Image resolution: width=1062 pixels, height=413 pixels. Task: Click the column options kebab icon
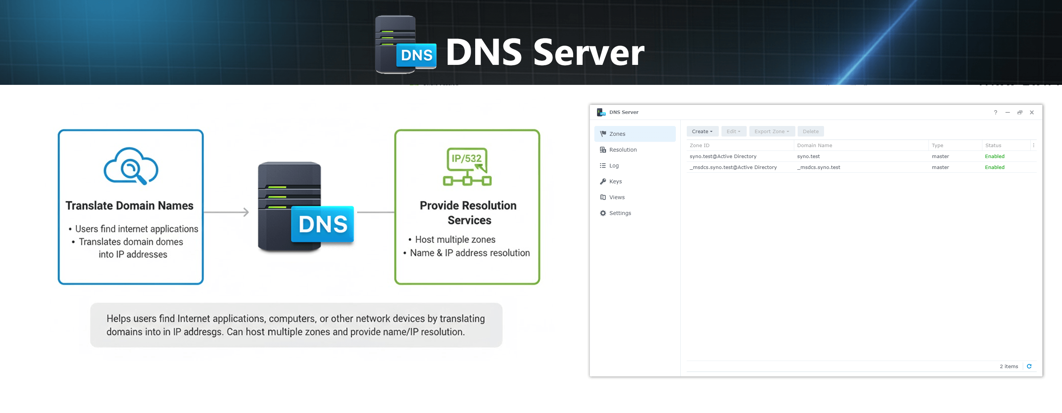pyautogui.click(x=1034, y=145)
